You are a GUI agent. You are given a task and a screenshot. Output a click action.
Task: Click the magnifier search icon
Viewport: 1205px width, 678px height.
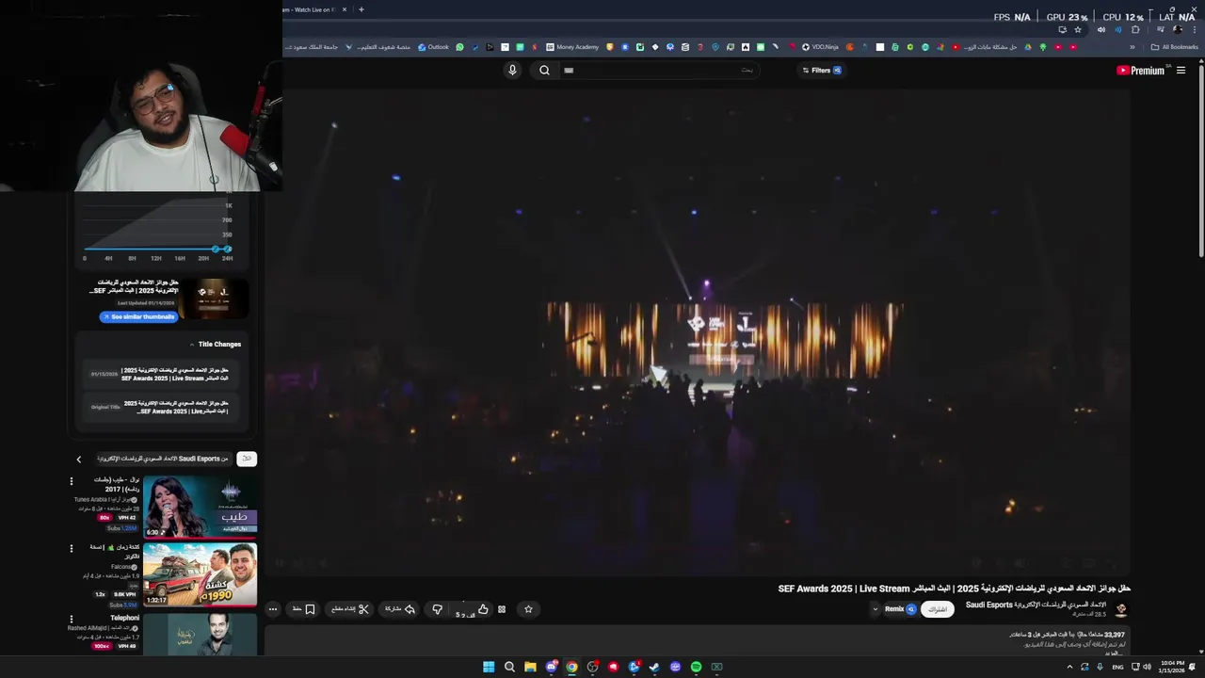(544, 70)
